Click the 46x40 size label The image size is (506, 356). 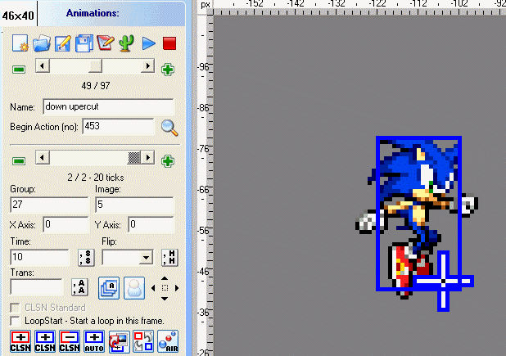(18, 16)
